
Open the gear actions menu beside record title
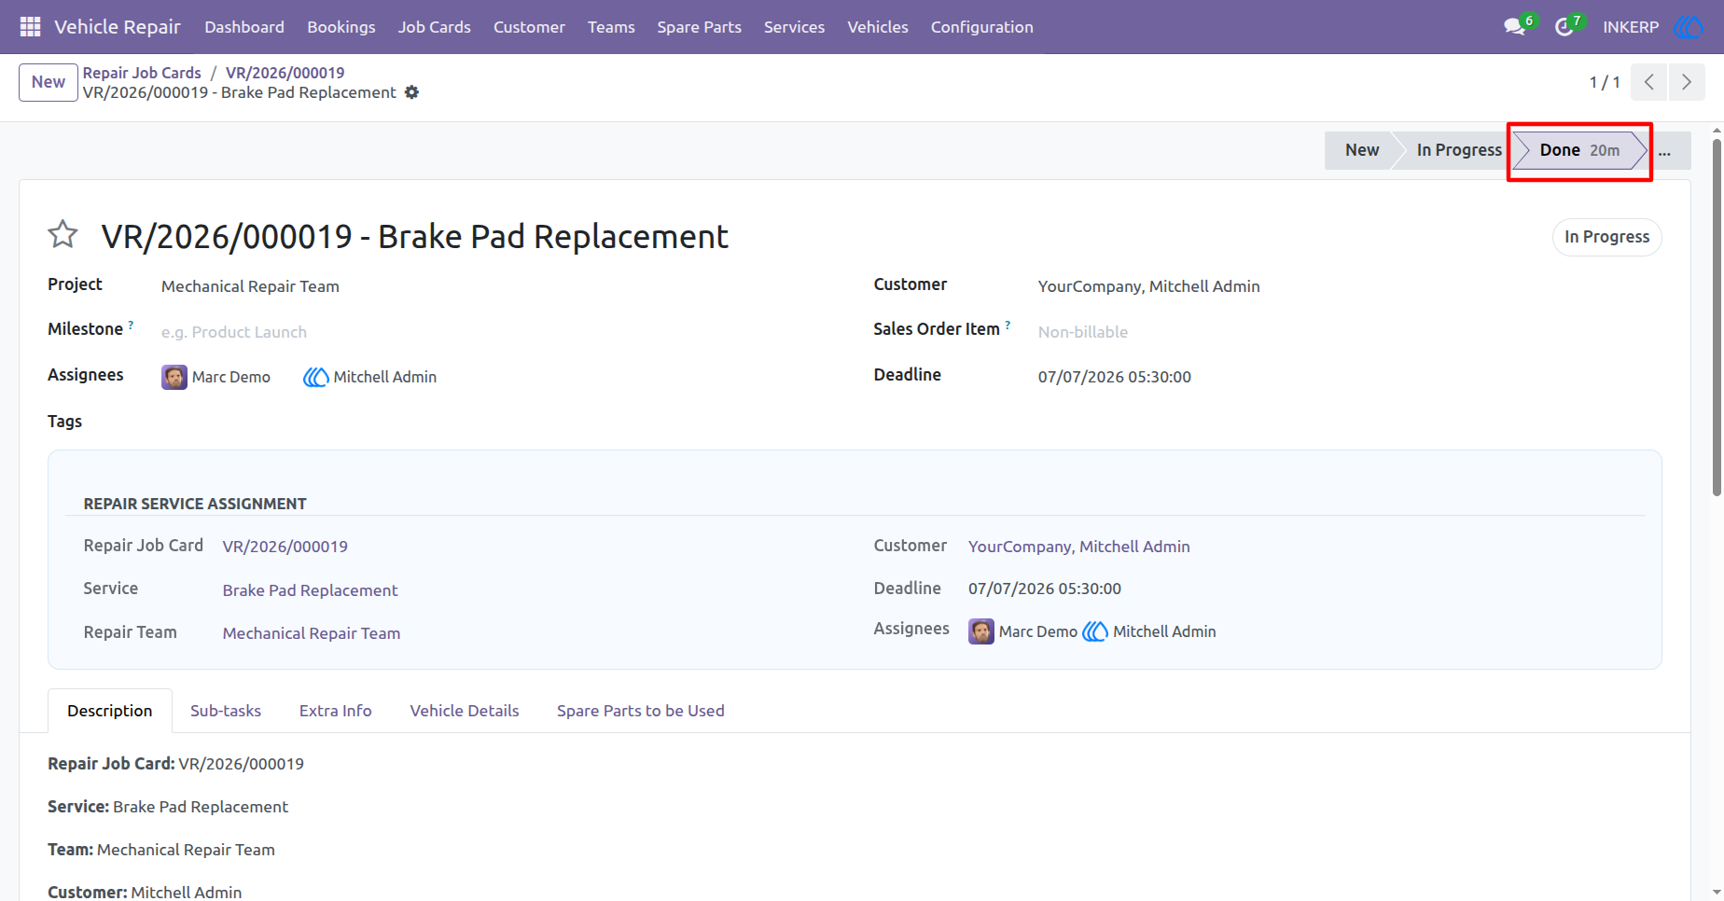tap(411, 92)
